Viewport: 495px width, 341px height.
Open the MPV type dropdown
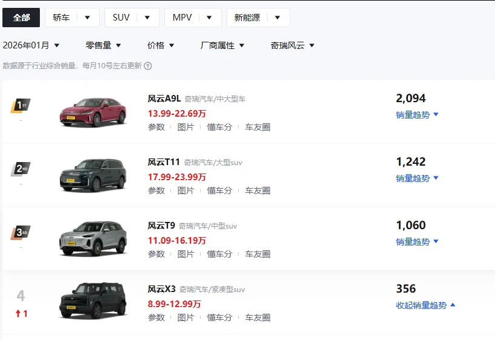pyautogui.click(x=193, y=18)
